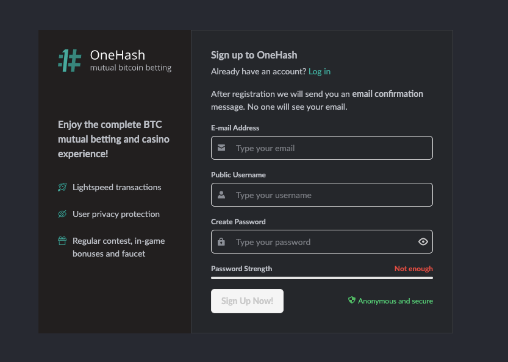
Task: Click the 'mutual bitcoin betting' tagline
Action: (x=131, y=68)
